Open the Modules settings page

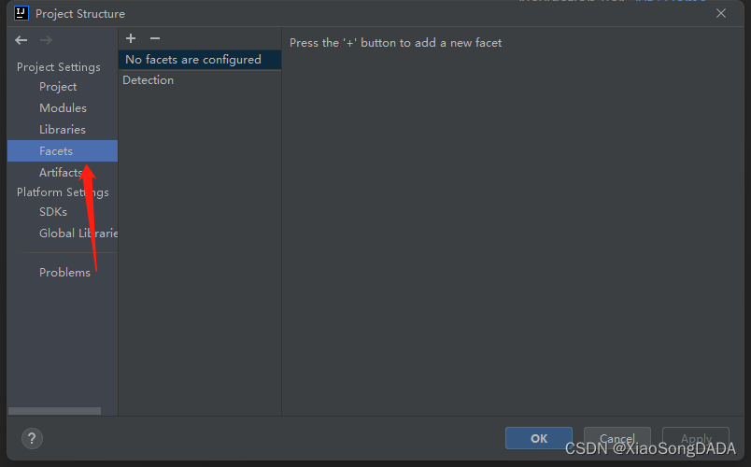pyautogui.click(x=63, y=108)
